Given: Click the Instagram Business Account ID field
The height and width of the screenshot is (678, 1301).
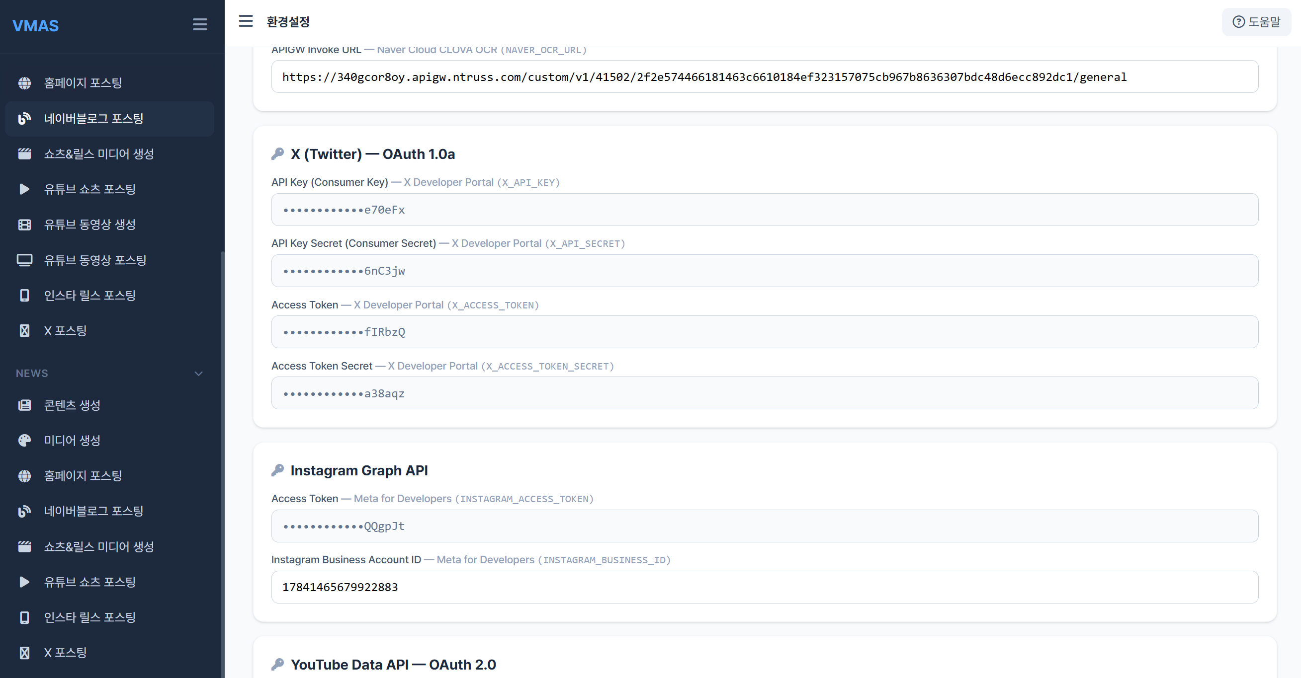Looking at the screenshot, I should [x=764, y=587].
